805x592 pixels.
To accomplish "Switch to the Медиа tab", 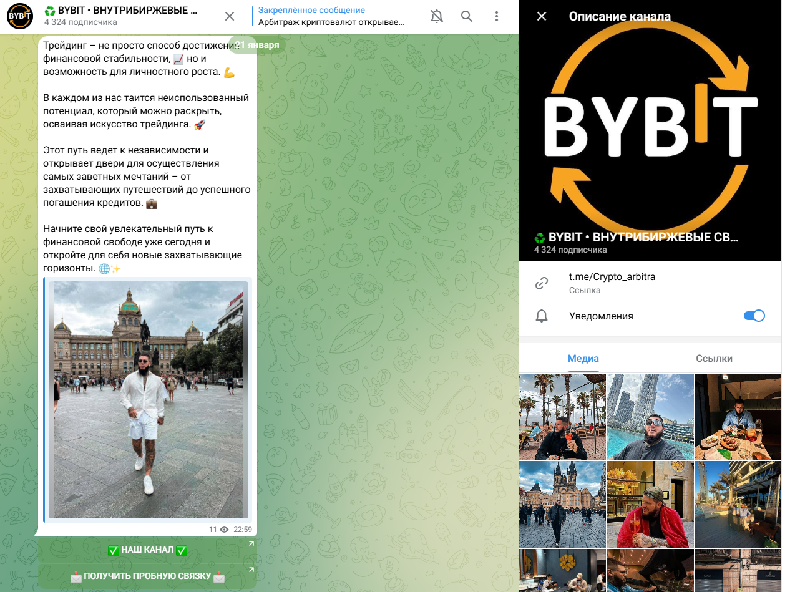I will click(583, 359).
